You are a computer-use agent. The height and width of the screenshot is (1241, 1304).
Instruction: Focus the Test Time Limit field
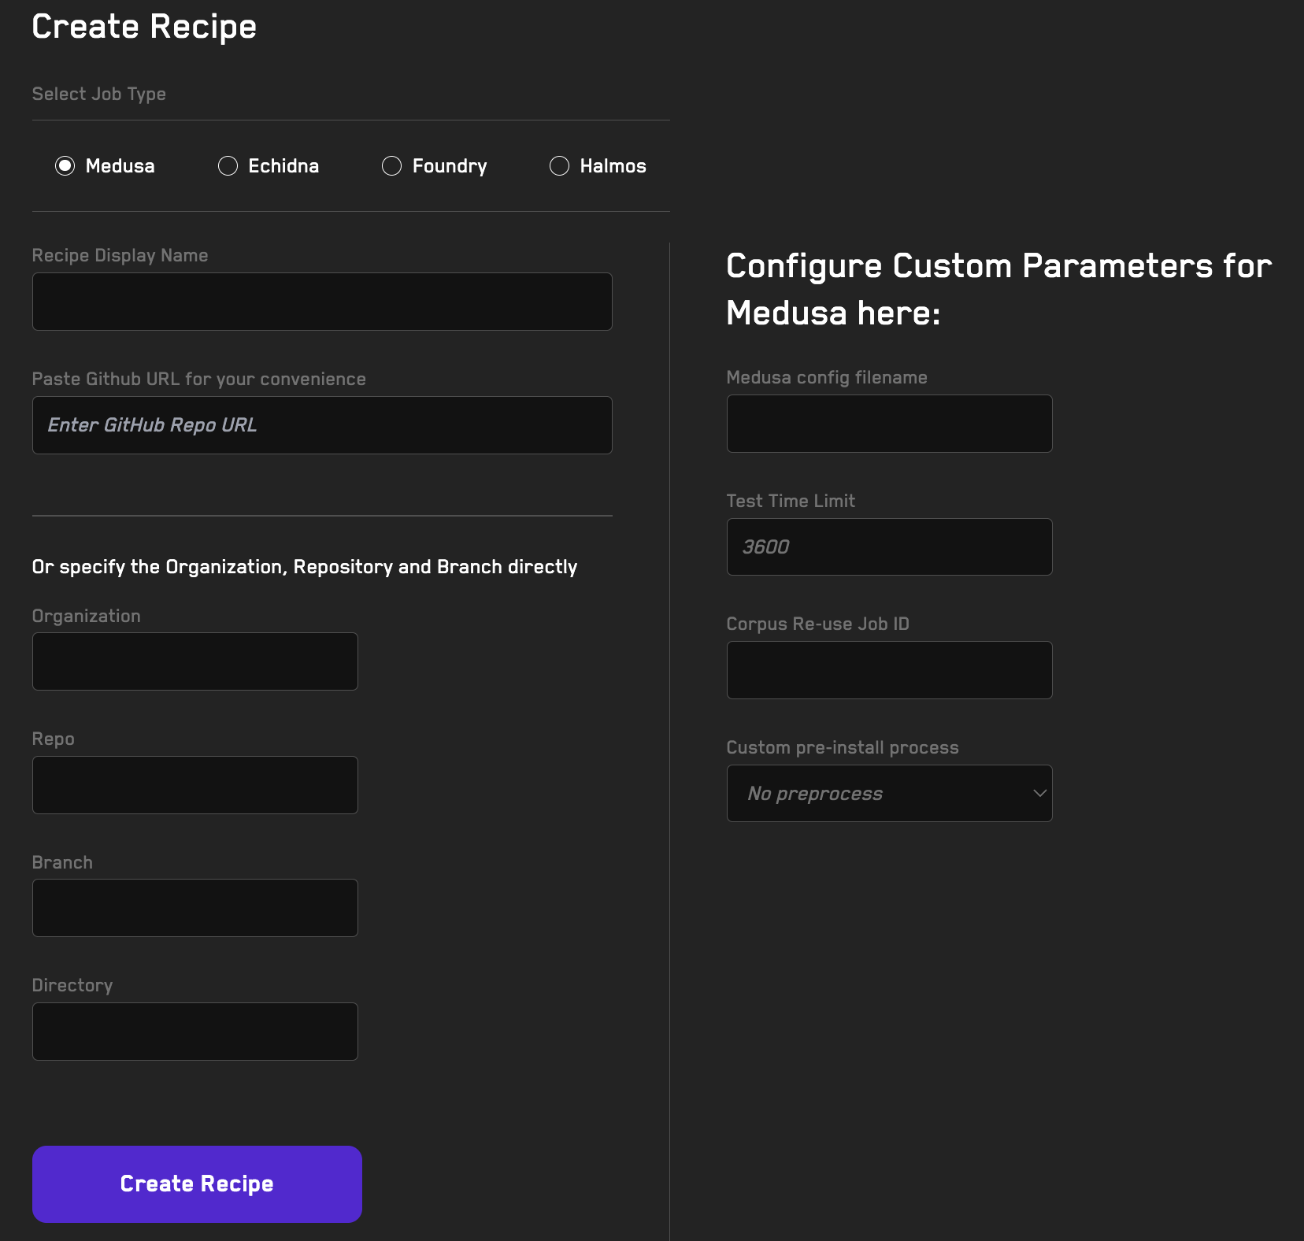(x=890, y=547)
